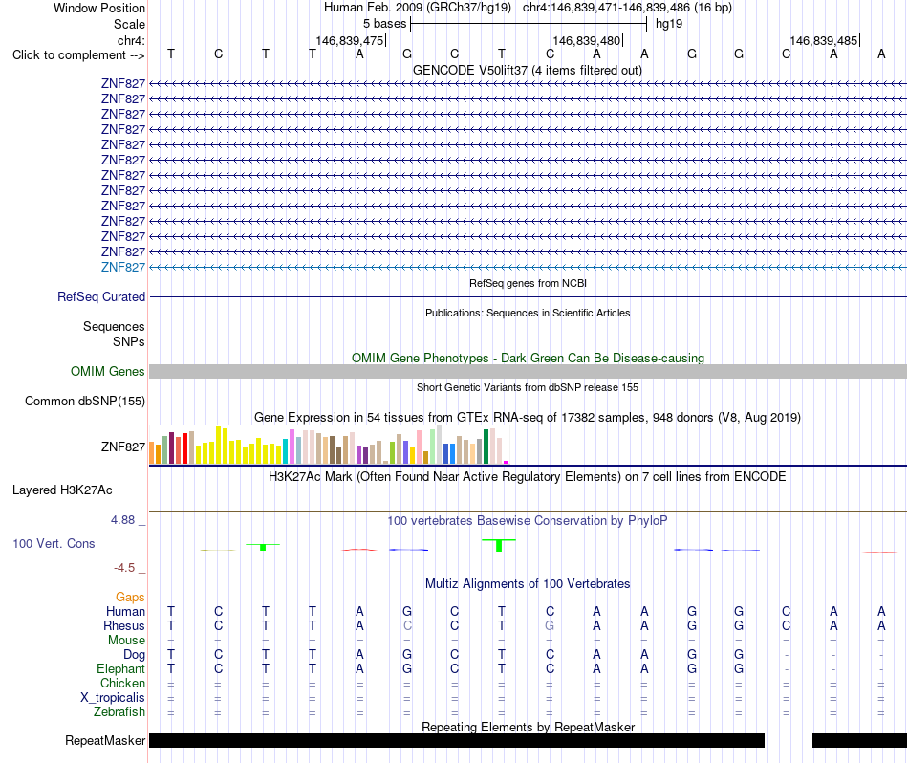Image resolution: width=908 pixels, height=763 pixels.
Task: Click the 4.88 PhyloP upper limit
Action: click(122, 520)
